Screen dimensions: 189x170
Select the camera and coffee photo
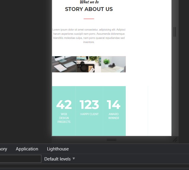[89, 64]
